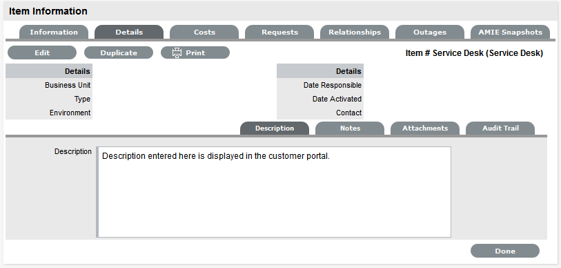Click the Print button label
Image resolution: width=561 pixels, height=268 pixels.
195,53
